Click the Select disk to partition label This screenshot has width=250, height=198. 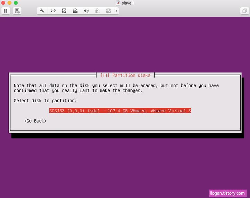point(45,101)
